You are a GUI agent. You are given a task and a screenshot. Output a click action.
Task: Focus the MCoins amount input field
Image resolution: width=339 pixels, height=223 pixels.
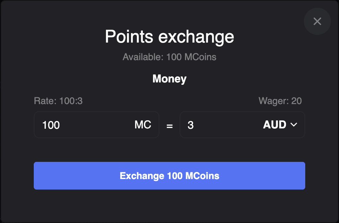point(84,125)
